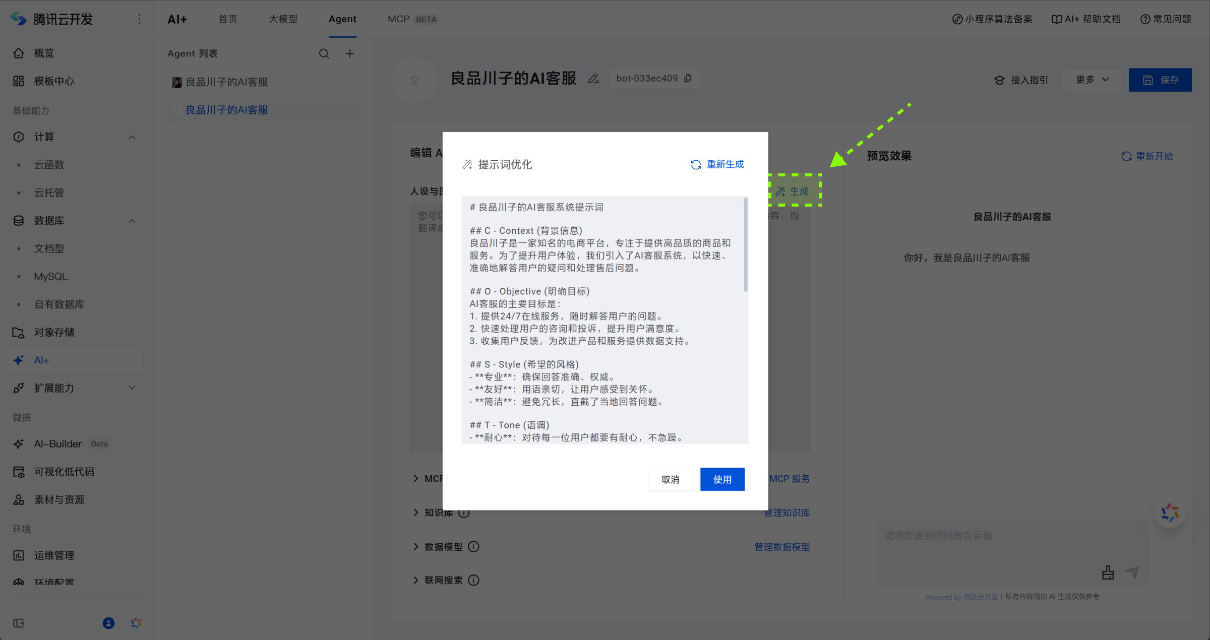The width and height of the screenshot is (1210, 640).
Task: Open 常见问题 help link
Action: [x=1166, y=19]
